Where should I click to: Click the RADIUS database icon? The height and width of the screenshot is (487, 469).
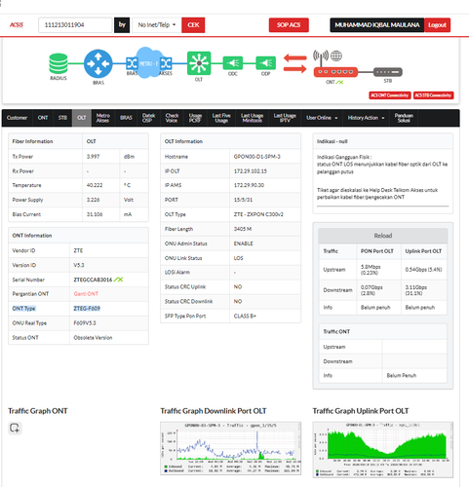tap(59, 63)
